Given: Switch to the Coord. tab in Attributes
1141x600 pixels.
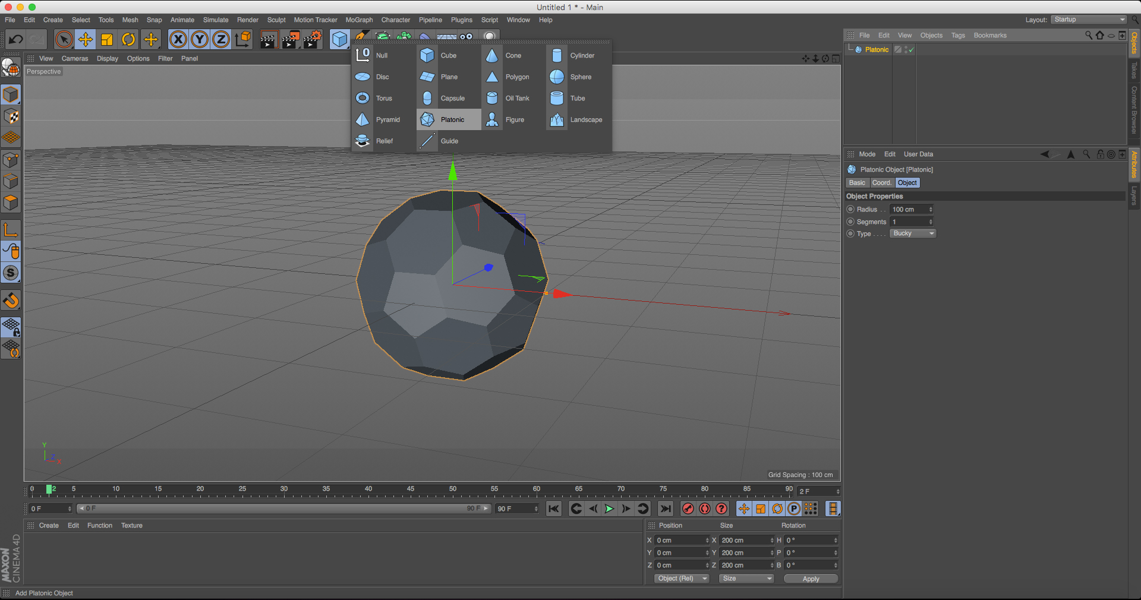Looking at the screenshot, I should (x=881, y=182).
